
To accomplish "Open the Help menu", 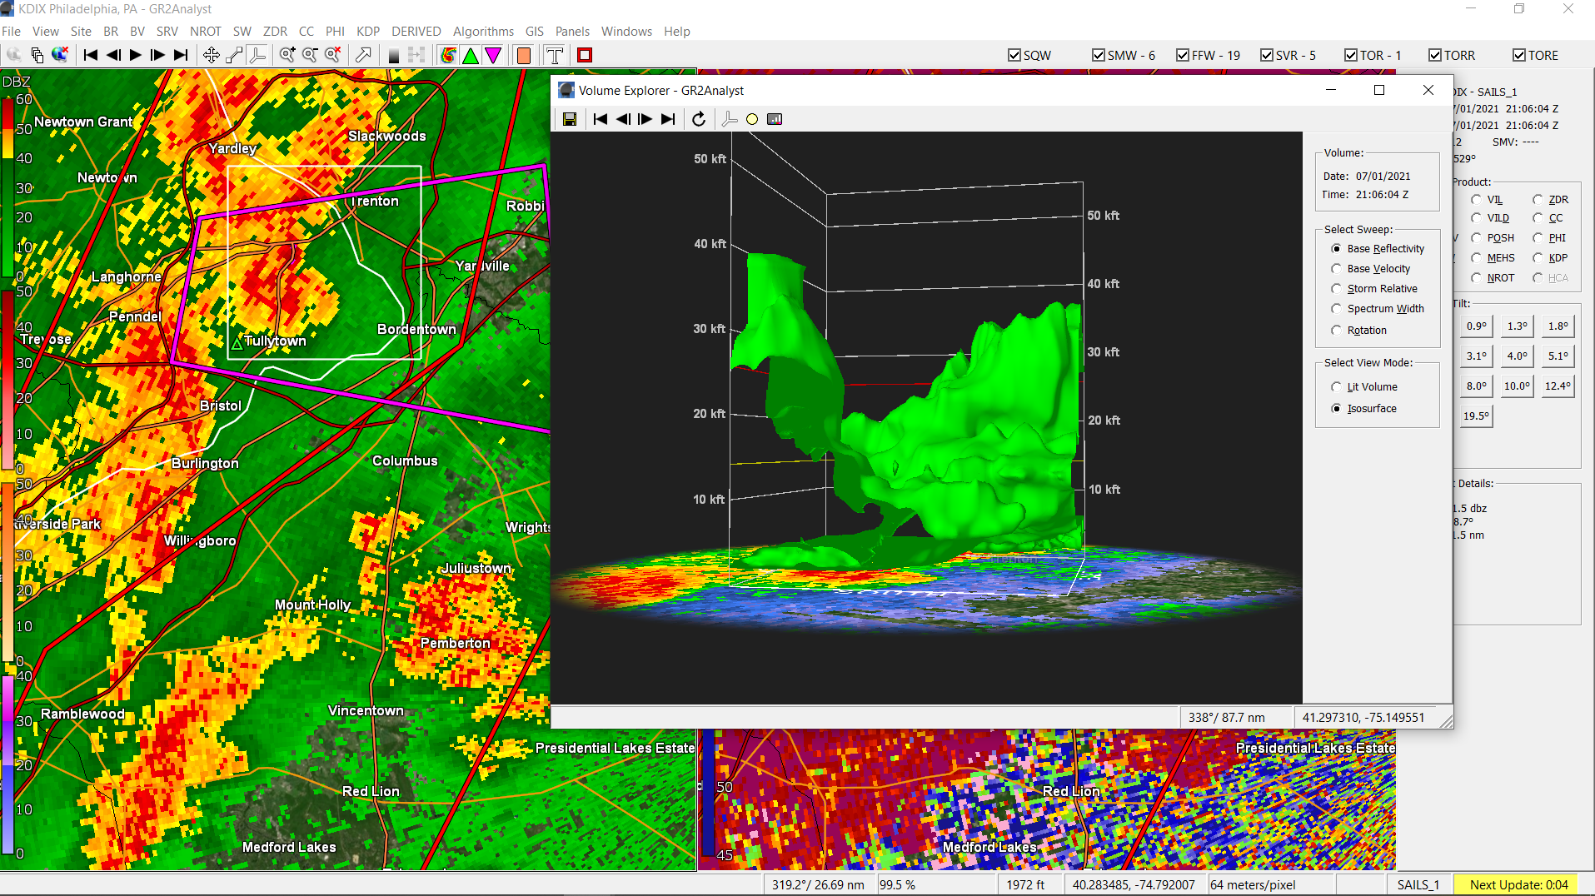I will click(677, 32).
